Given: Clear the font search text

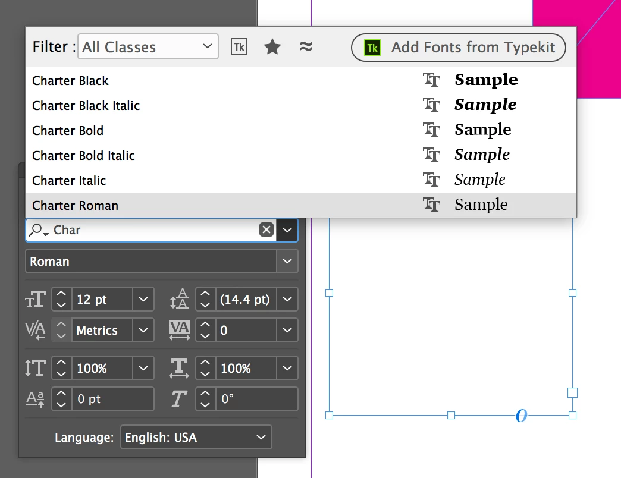Looking at the screenshot, I should [x=266, y=230].
